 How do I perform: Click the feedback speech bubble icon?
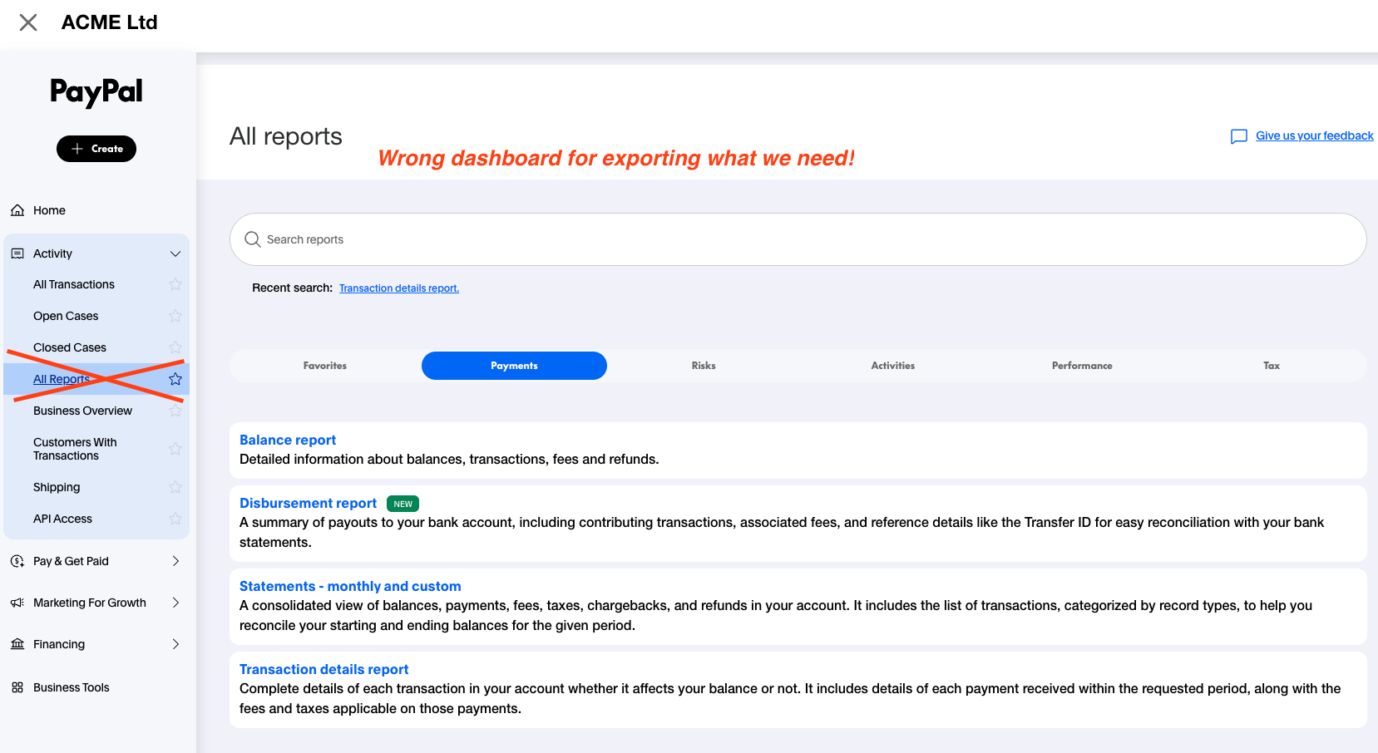tap(1239, 135)
